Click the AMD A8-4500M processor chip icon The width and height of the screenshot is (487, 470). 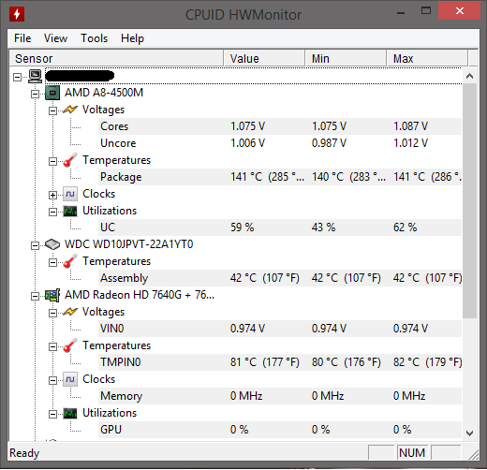click(52, 93)
